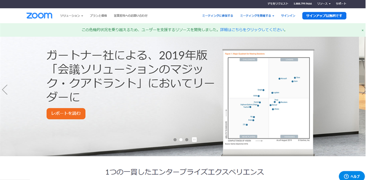This screenshot has height=180, width=366.
Task: Click the サインアップは無料です button
Action: coord(324,16)
